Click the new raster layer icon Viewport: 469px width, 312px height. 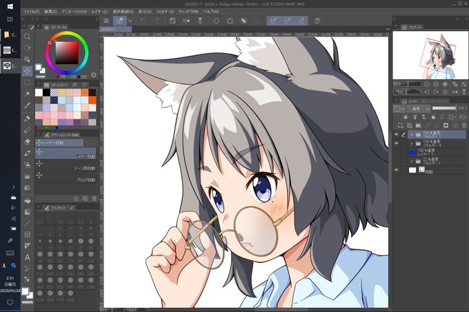click(x=400, y=125)
